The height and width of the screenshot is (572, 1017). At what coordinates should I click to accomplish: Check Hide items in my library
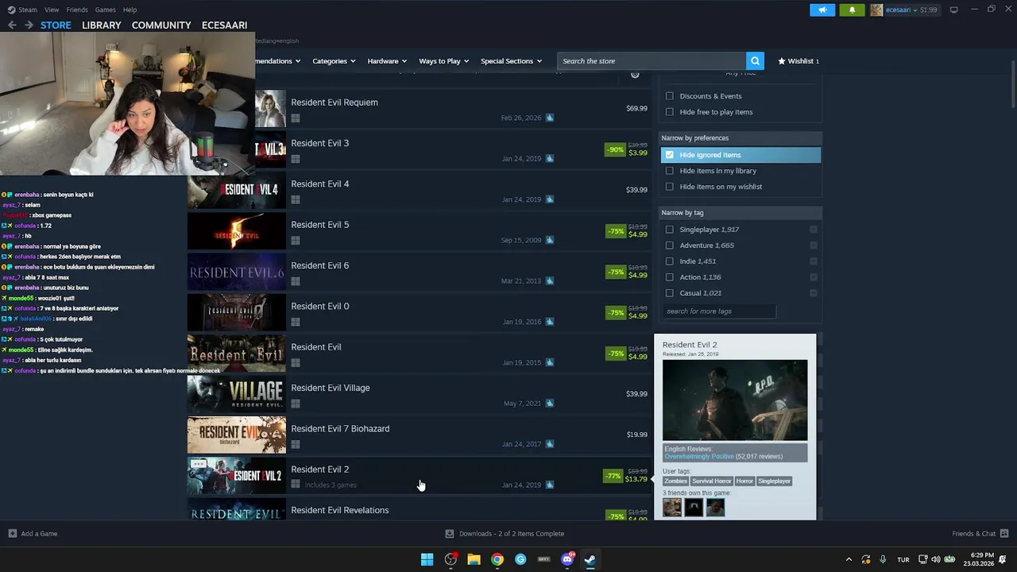[x=669, y=171]
